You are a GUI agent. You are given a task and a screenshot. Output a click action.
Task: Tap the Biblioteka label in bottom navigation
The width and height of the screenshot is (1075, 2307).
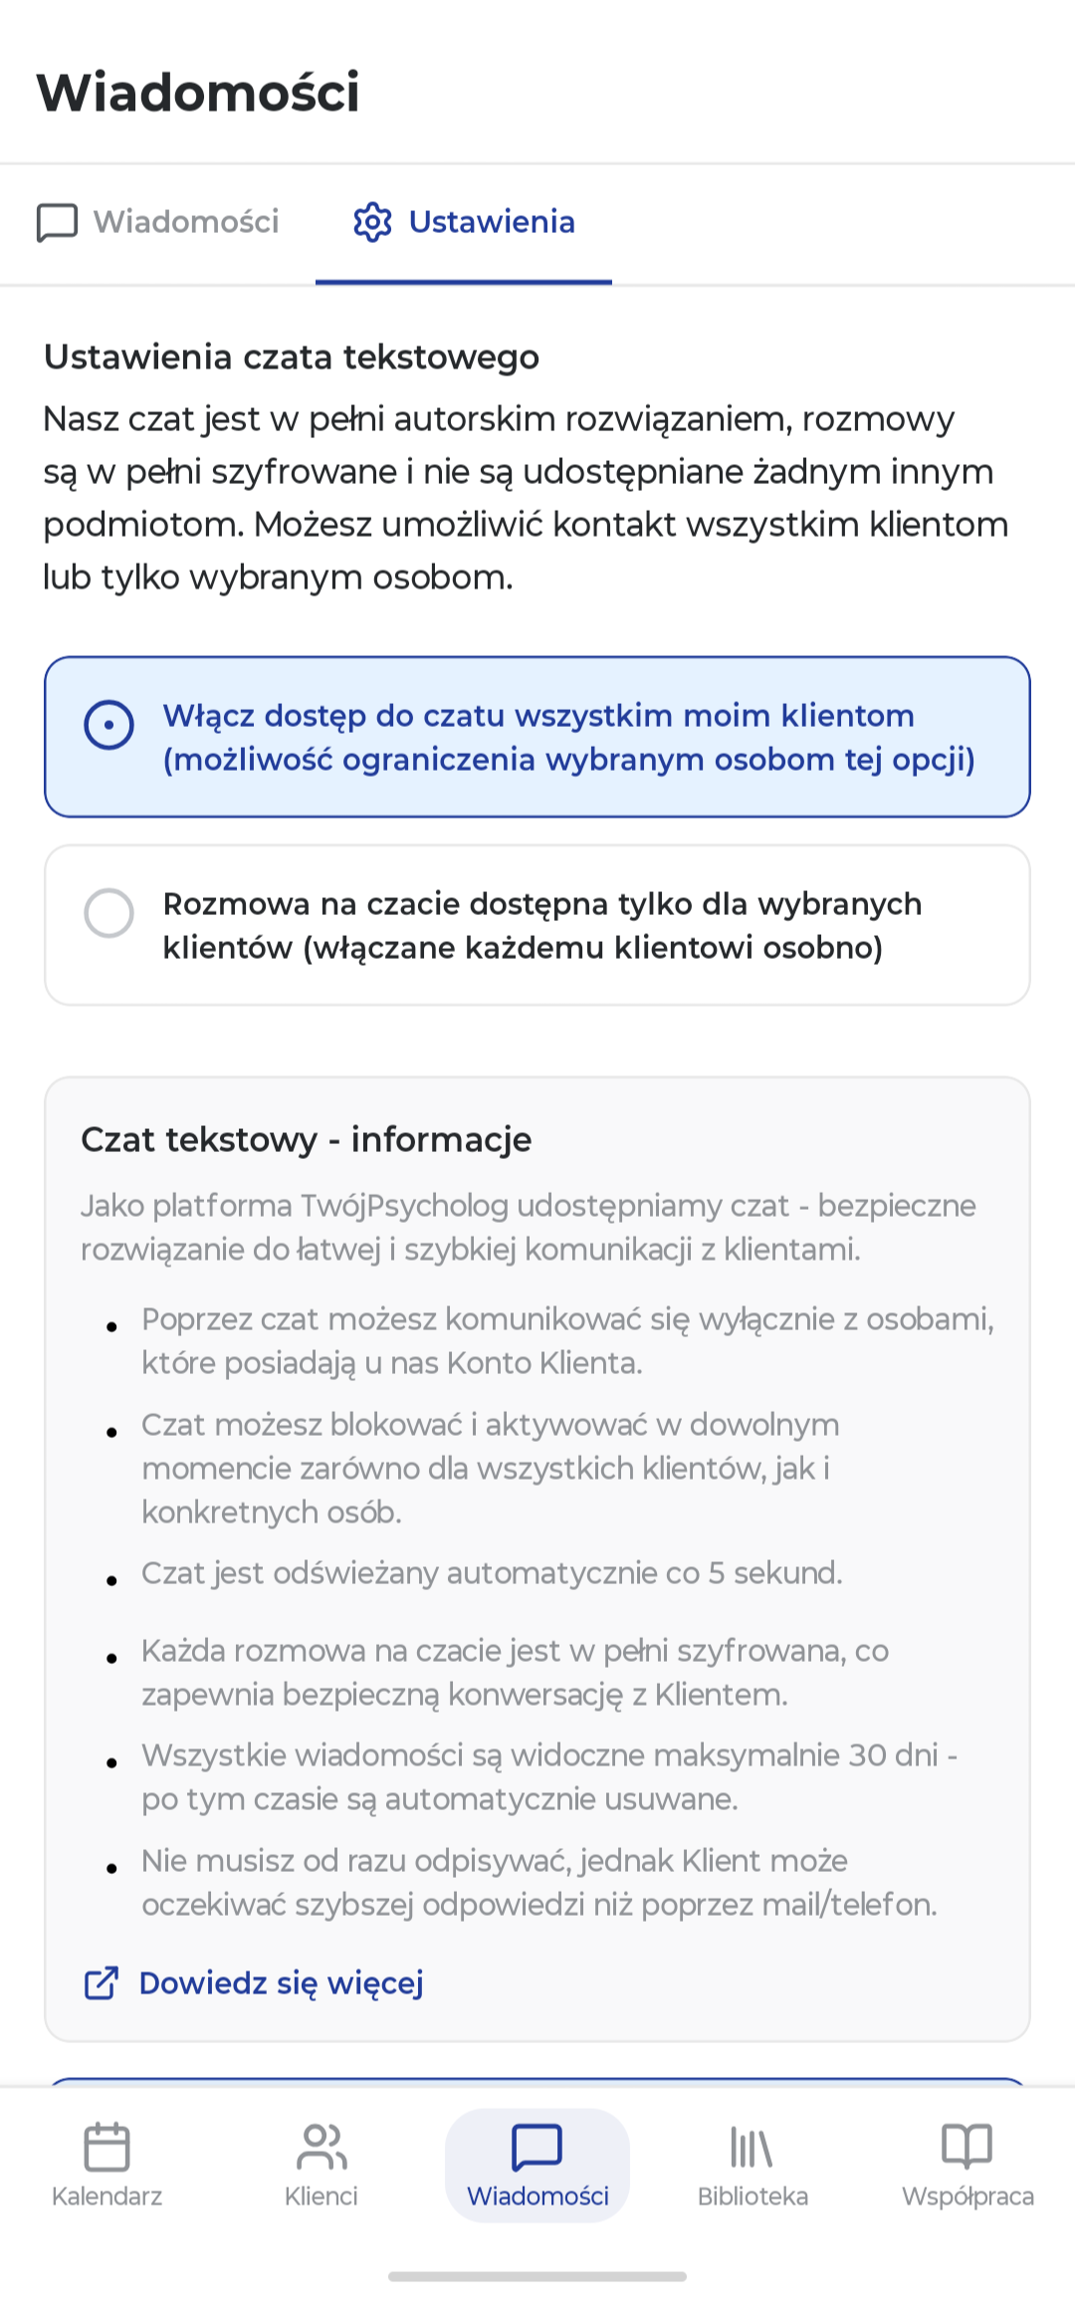point(752,2195)
